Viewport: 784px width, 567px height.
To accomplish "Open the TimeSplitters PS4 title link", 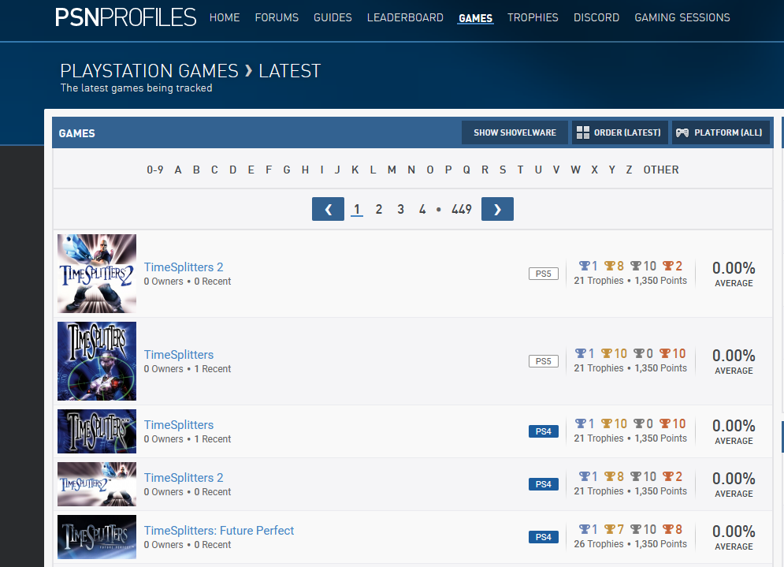I will [179, 425].
